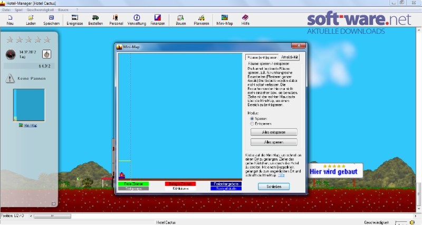
Task: Open the Finanzen chart icon
Action: click(158, 18)
